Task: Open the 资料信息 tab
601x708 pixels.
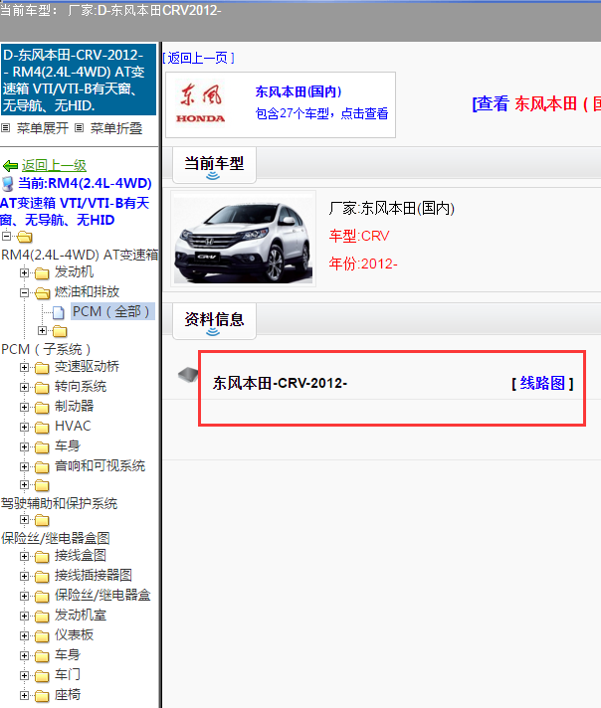Action: click(x=214, y=321)
